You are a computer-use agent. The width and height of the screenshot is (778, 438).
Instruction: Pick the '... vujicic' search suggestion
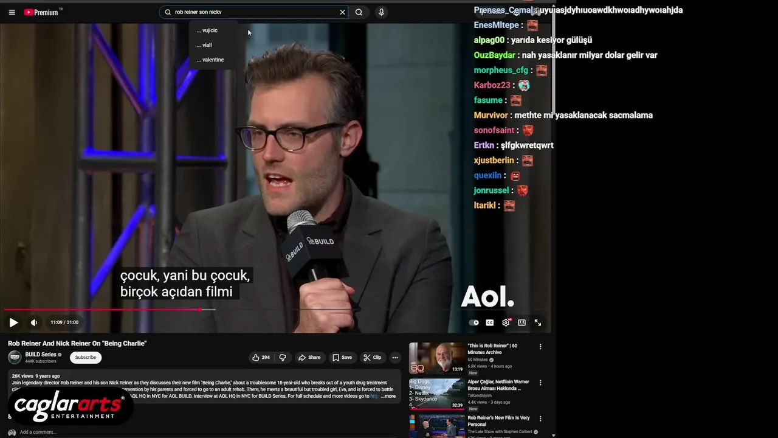coord(207,30)
